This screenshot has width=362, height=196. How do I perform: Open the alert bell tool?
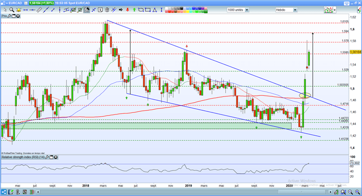point(19,10)
